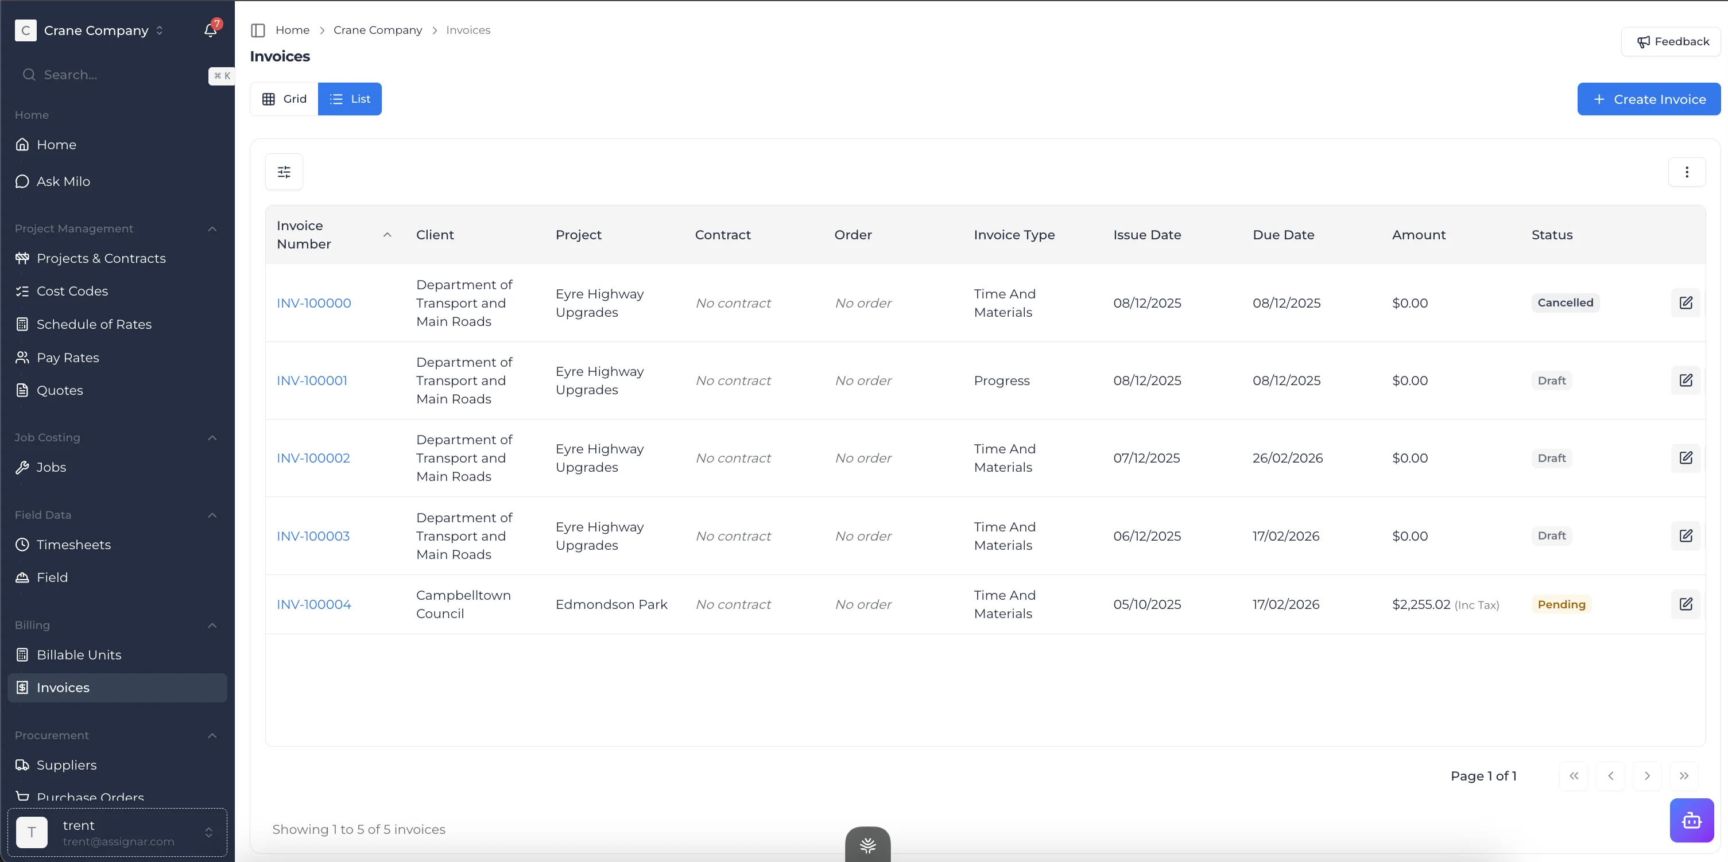Edit invoice INV-100004 via pencil icon
The image size is (1728, 862).
[x=1685, y=604]
